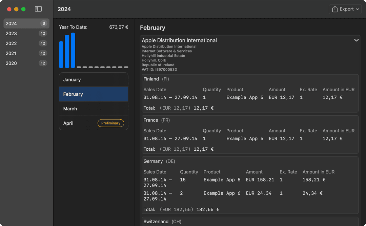Click the Germany quantity 2 cell

click(181, 193)
